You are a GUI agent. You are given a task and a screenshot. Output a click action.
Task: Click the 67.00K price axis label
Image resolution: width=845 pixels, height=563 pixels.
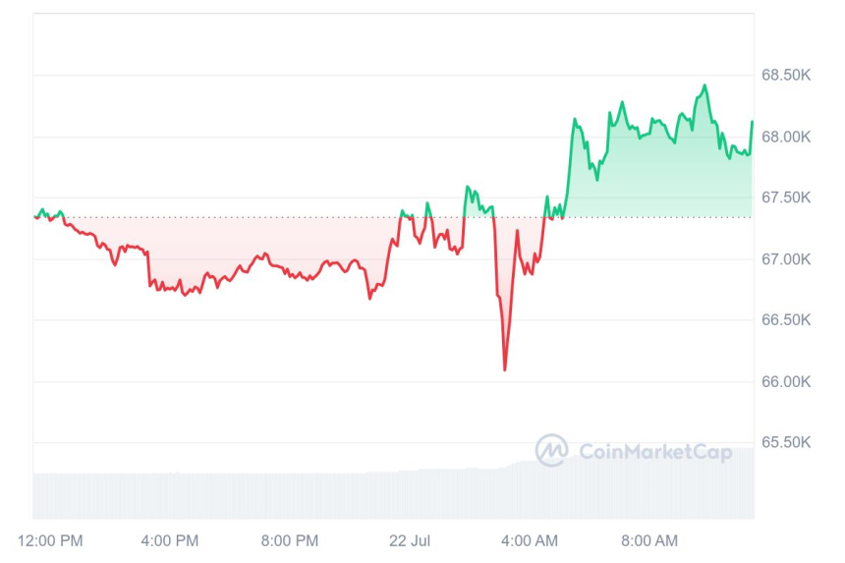pos(785,259)
